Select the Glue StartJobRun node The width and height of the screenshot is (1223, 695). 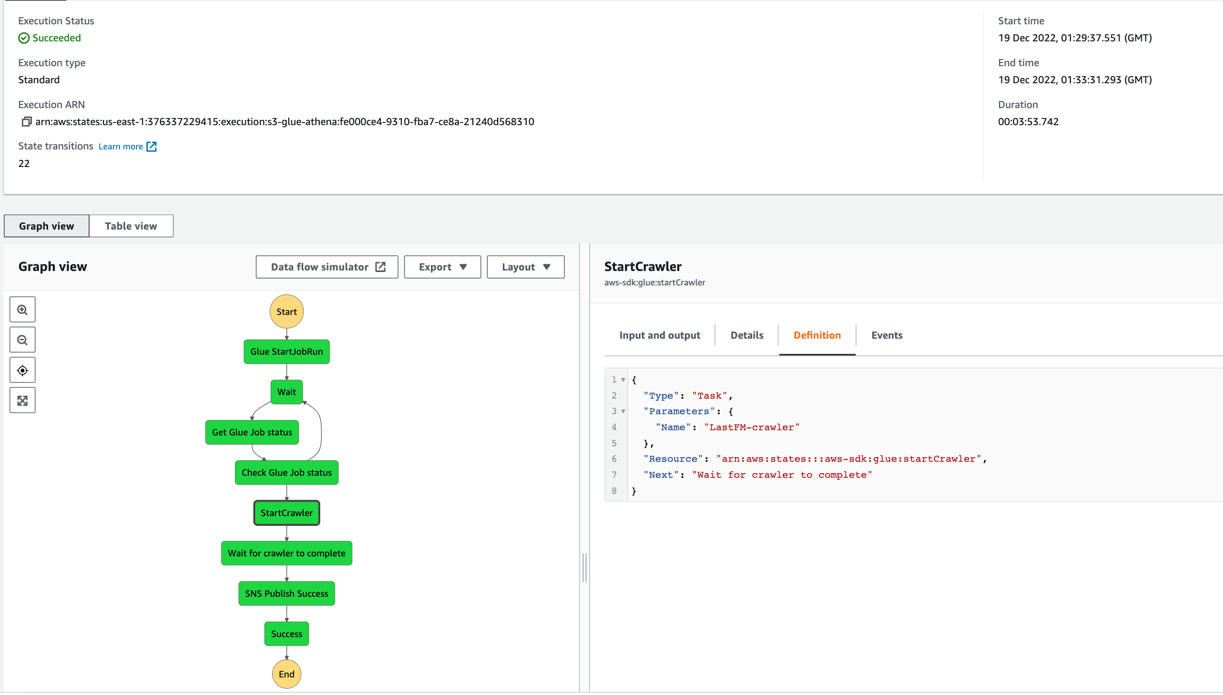287,352
